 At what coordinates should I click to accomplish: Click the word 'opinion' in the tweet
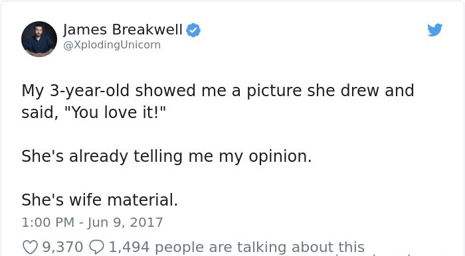pyautogui.click(x=278, y=157)
